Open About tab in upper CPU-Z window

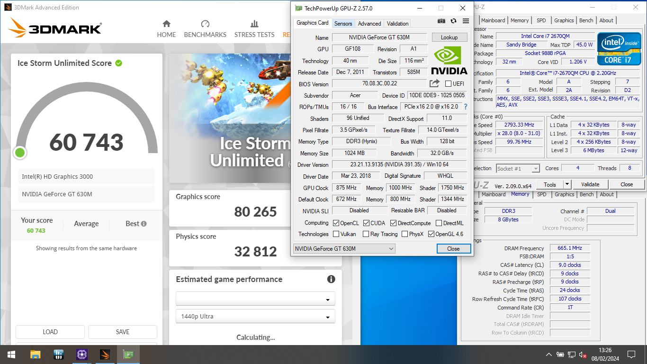[x=606, y=20]
